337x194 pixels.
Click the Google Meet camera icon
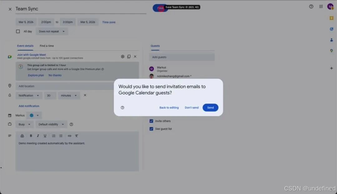pyautogui.click(x=10, y=57)
